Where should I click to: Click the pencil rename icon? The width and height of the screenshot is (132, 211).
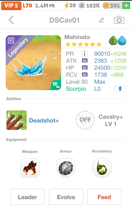tap(101, 20)
